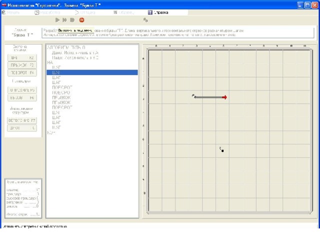This screenshot has height=240, width=320.
Task: Select the КОН line ending the algorithm
Action: click(x=51, y=132)
